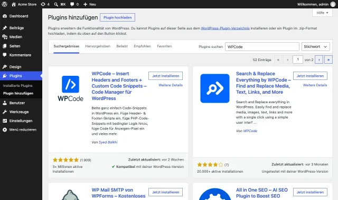Click the Search & Replace plugin logo
Image resolution: width=338 pixels, height=200 pixels.
point(215,88)
